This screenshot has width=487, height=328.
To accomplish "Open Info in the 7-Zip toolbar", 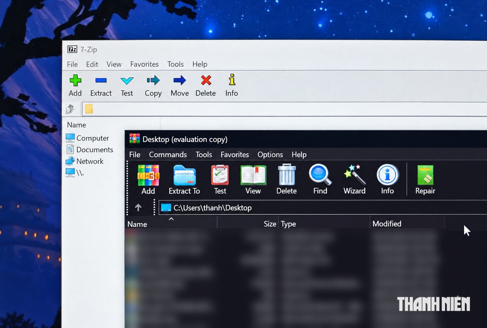I will [x=232, y=80].
